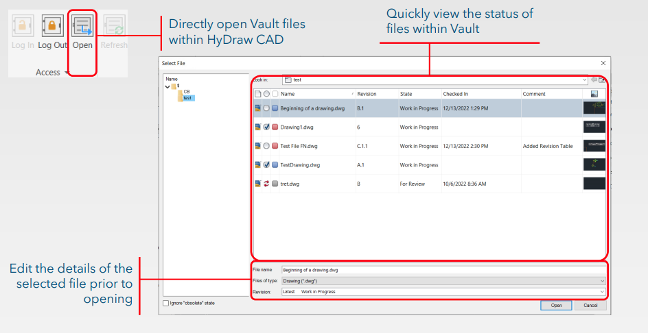Select Drawing1.dwg in the file list
The width and height of the screenshot is (648, 333).
[x=297, y=127]
